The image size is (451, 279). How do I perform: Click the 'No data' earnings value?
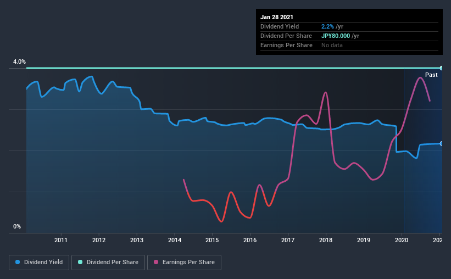[x=332, y=46]
